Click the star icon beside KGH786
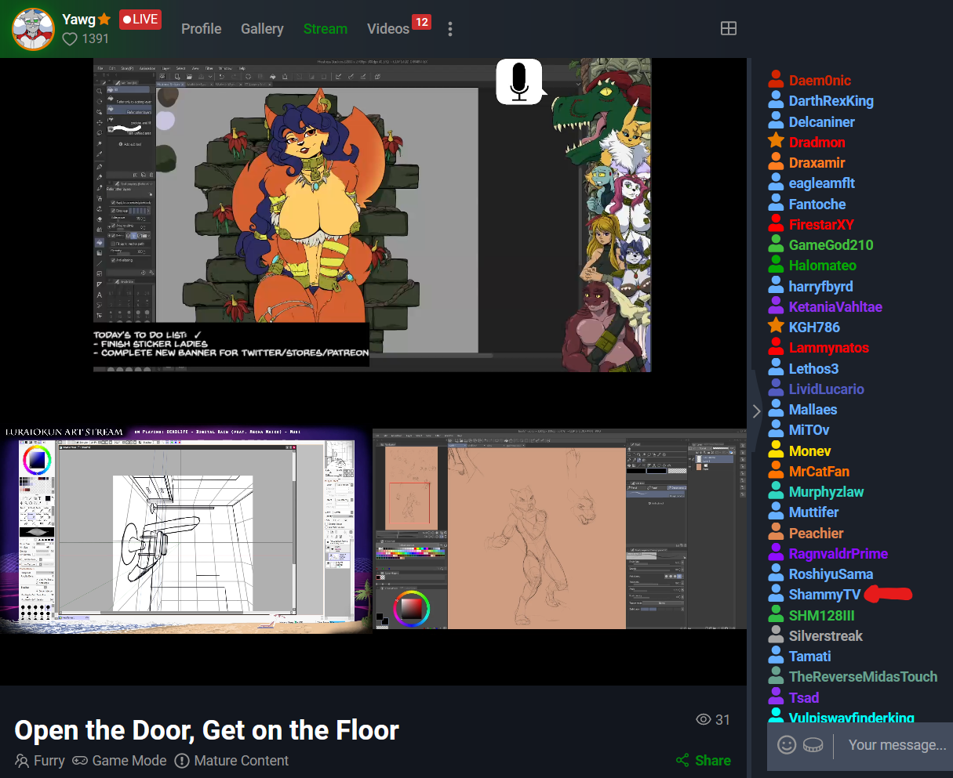This screenshot has width=953, height=778. coord(776,326)
